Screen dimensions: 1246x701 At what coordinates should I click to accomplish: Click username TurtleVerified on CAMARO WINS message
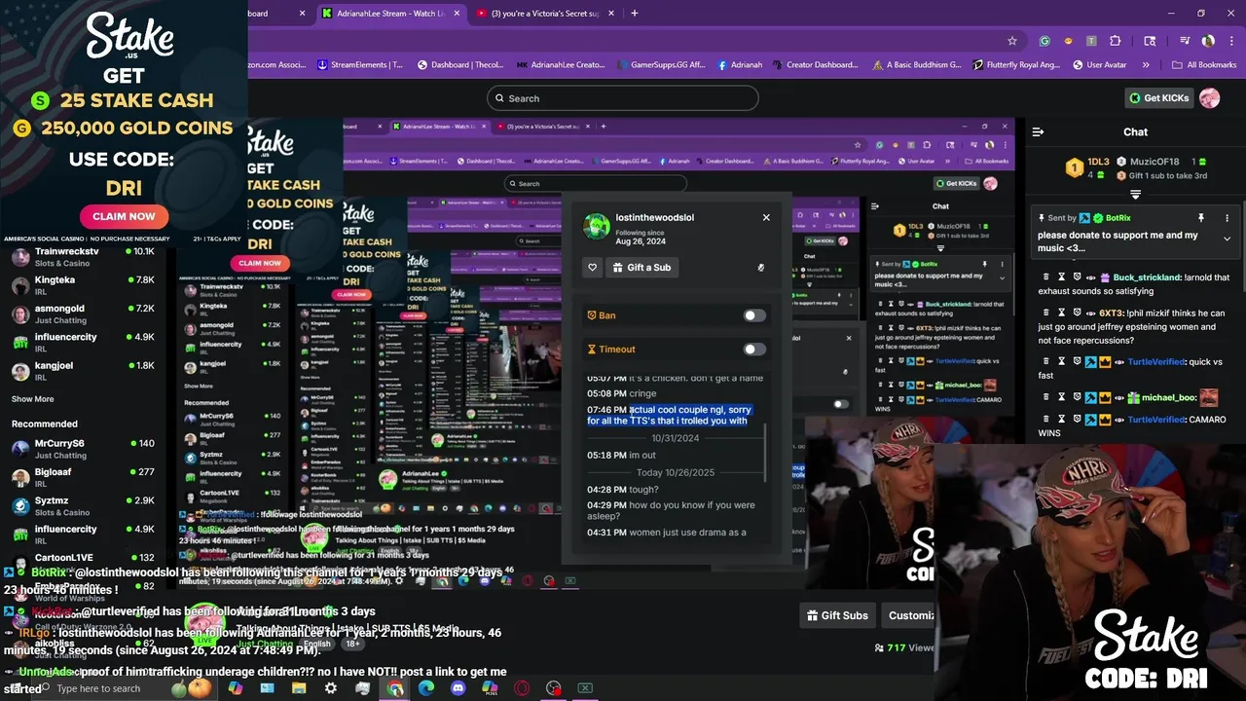(x=1155, y=420)
